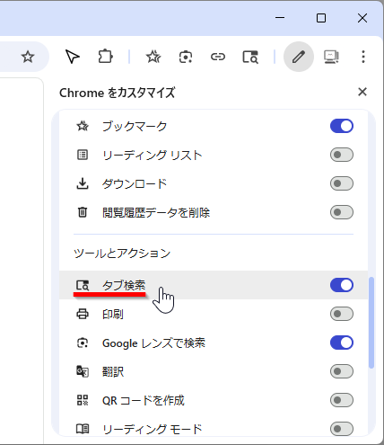Click the ダウンロード download arrow icon
Viewport: 384px width, 445px height.
pos(83,183)
